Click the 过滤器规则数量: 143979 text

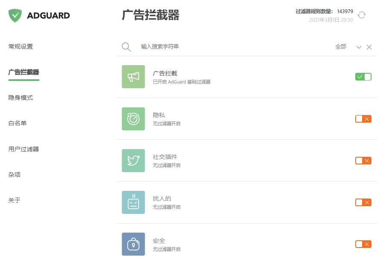point(324,12)
